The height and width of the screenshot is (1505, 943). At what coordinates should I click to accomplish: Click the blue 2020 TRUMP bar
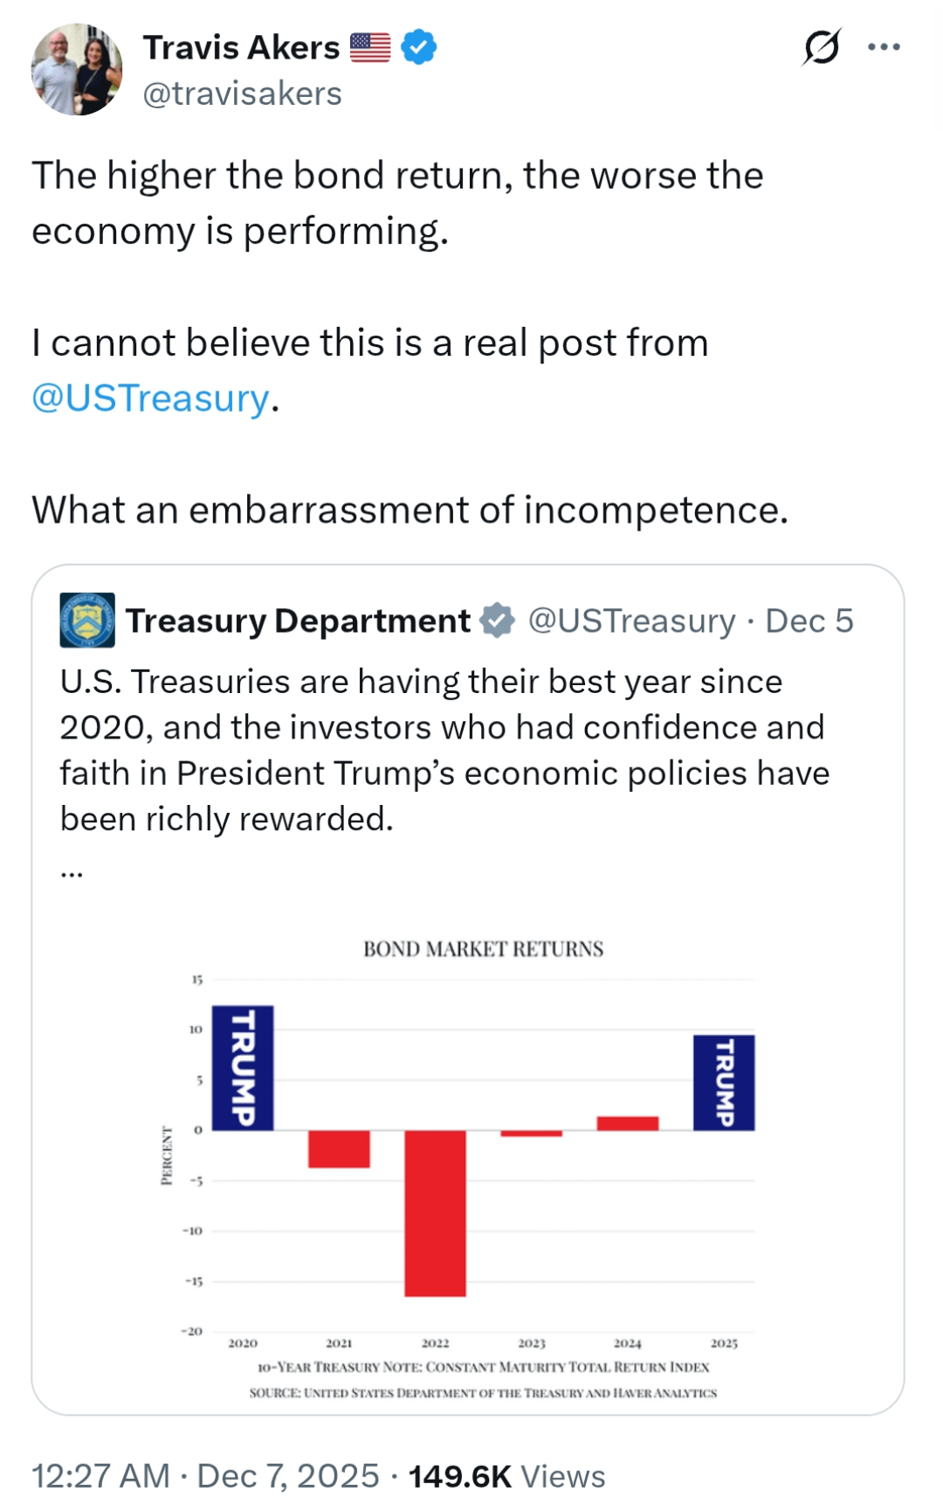243,1068
